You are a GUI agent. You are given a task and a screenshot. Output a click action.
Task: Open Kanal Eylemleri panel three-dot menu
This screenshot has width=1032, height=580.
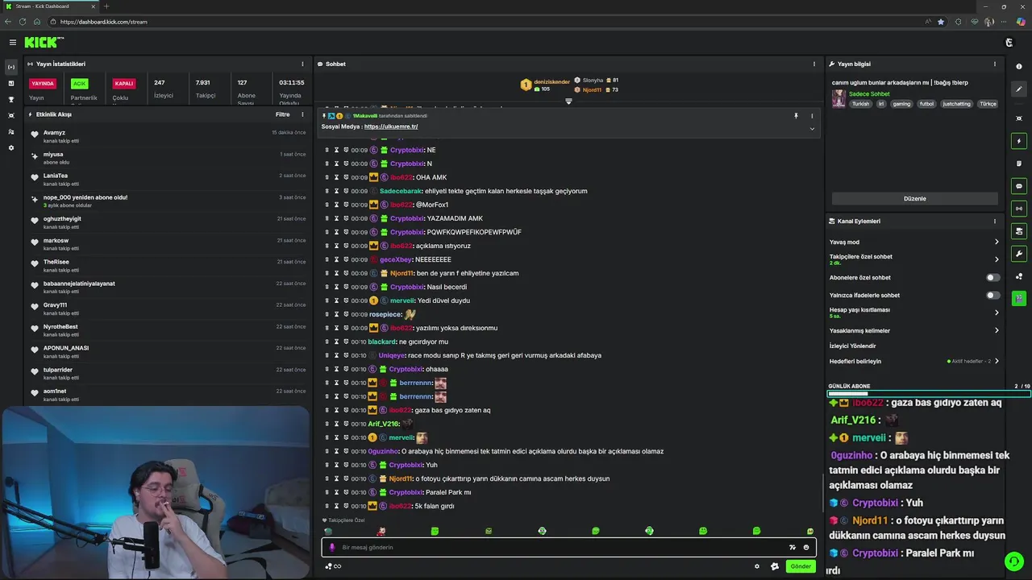coord(994,221)
